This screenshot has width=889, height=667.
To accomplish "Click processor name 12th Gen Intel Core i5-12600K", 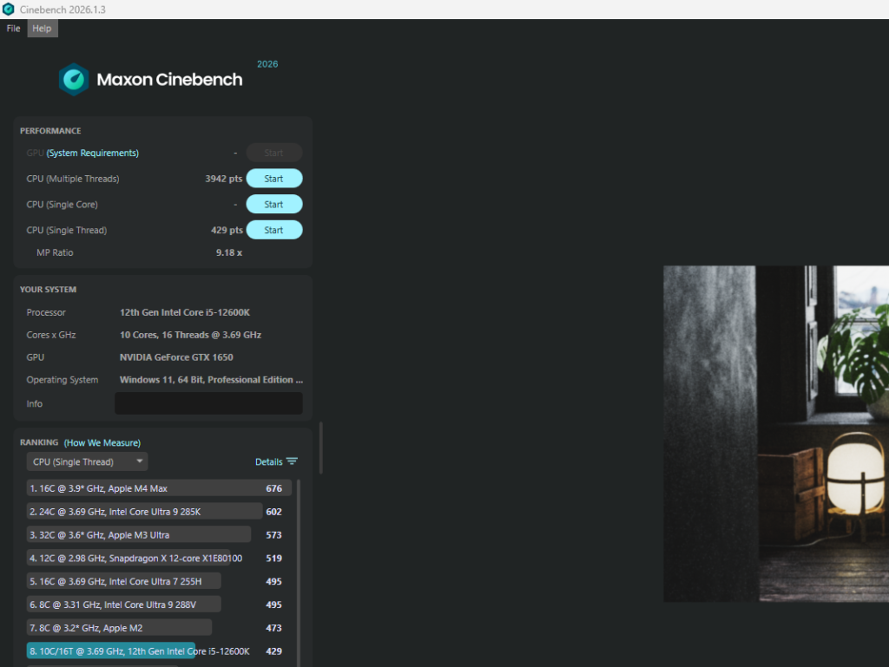I will point(185,312).
